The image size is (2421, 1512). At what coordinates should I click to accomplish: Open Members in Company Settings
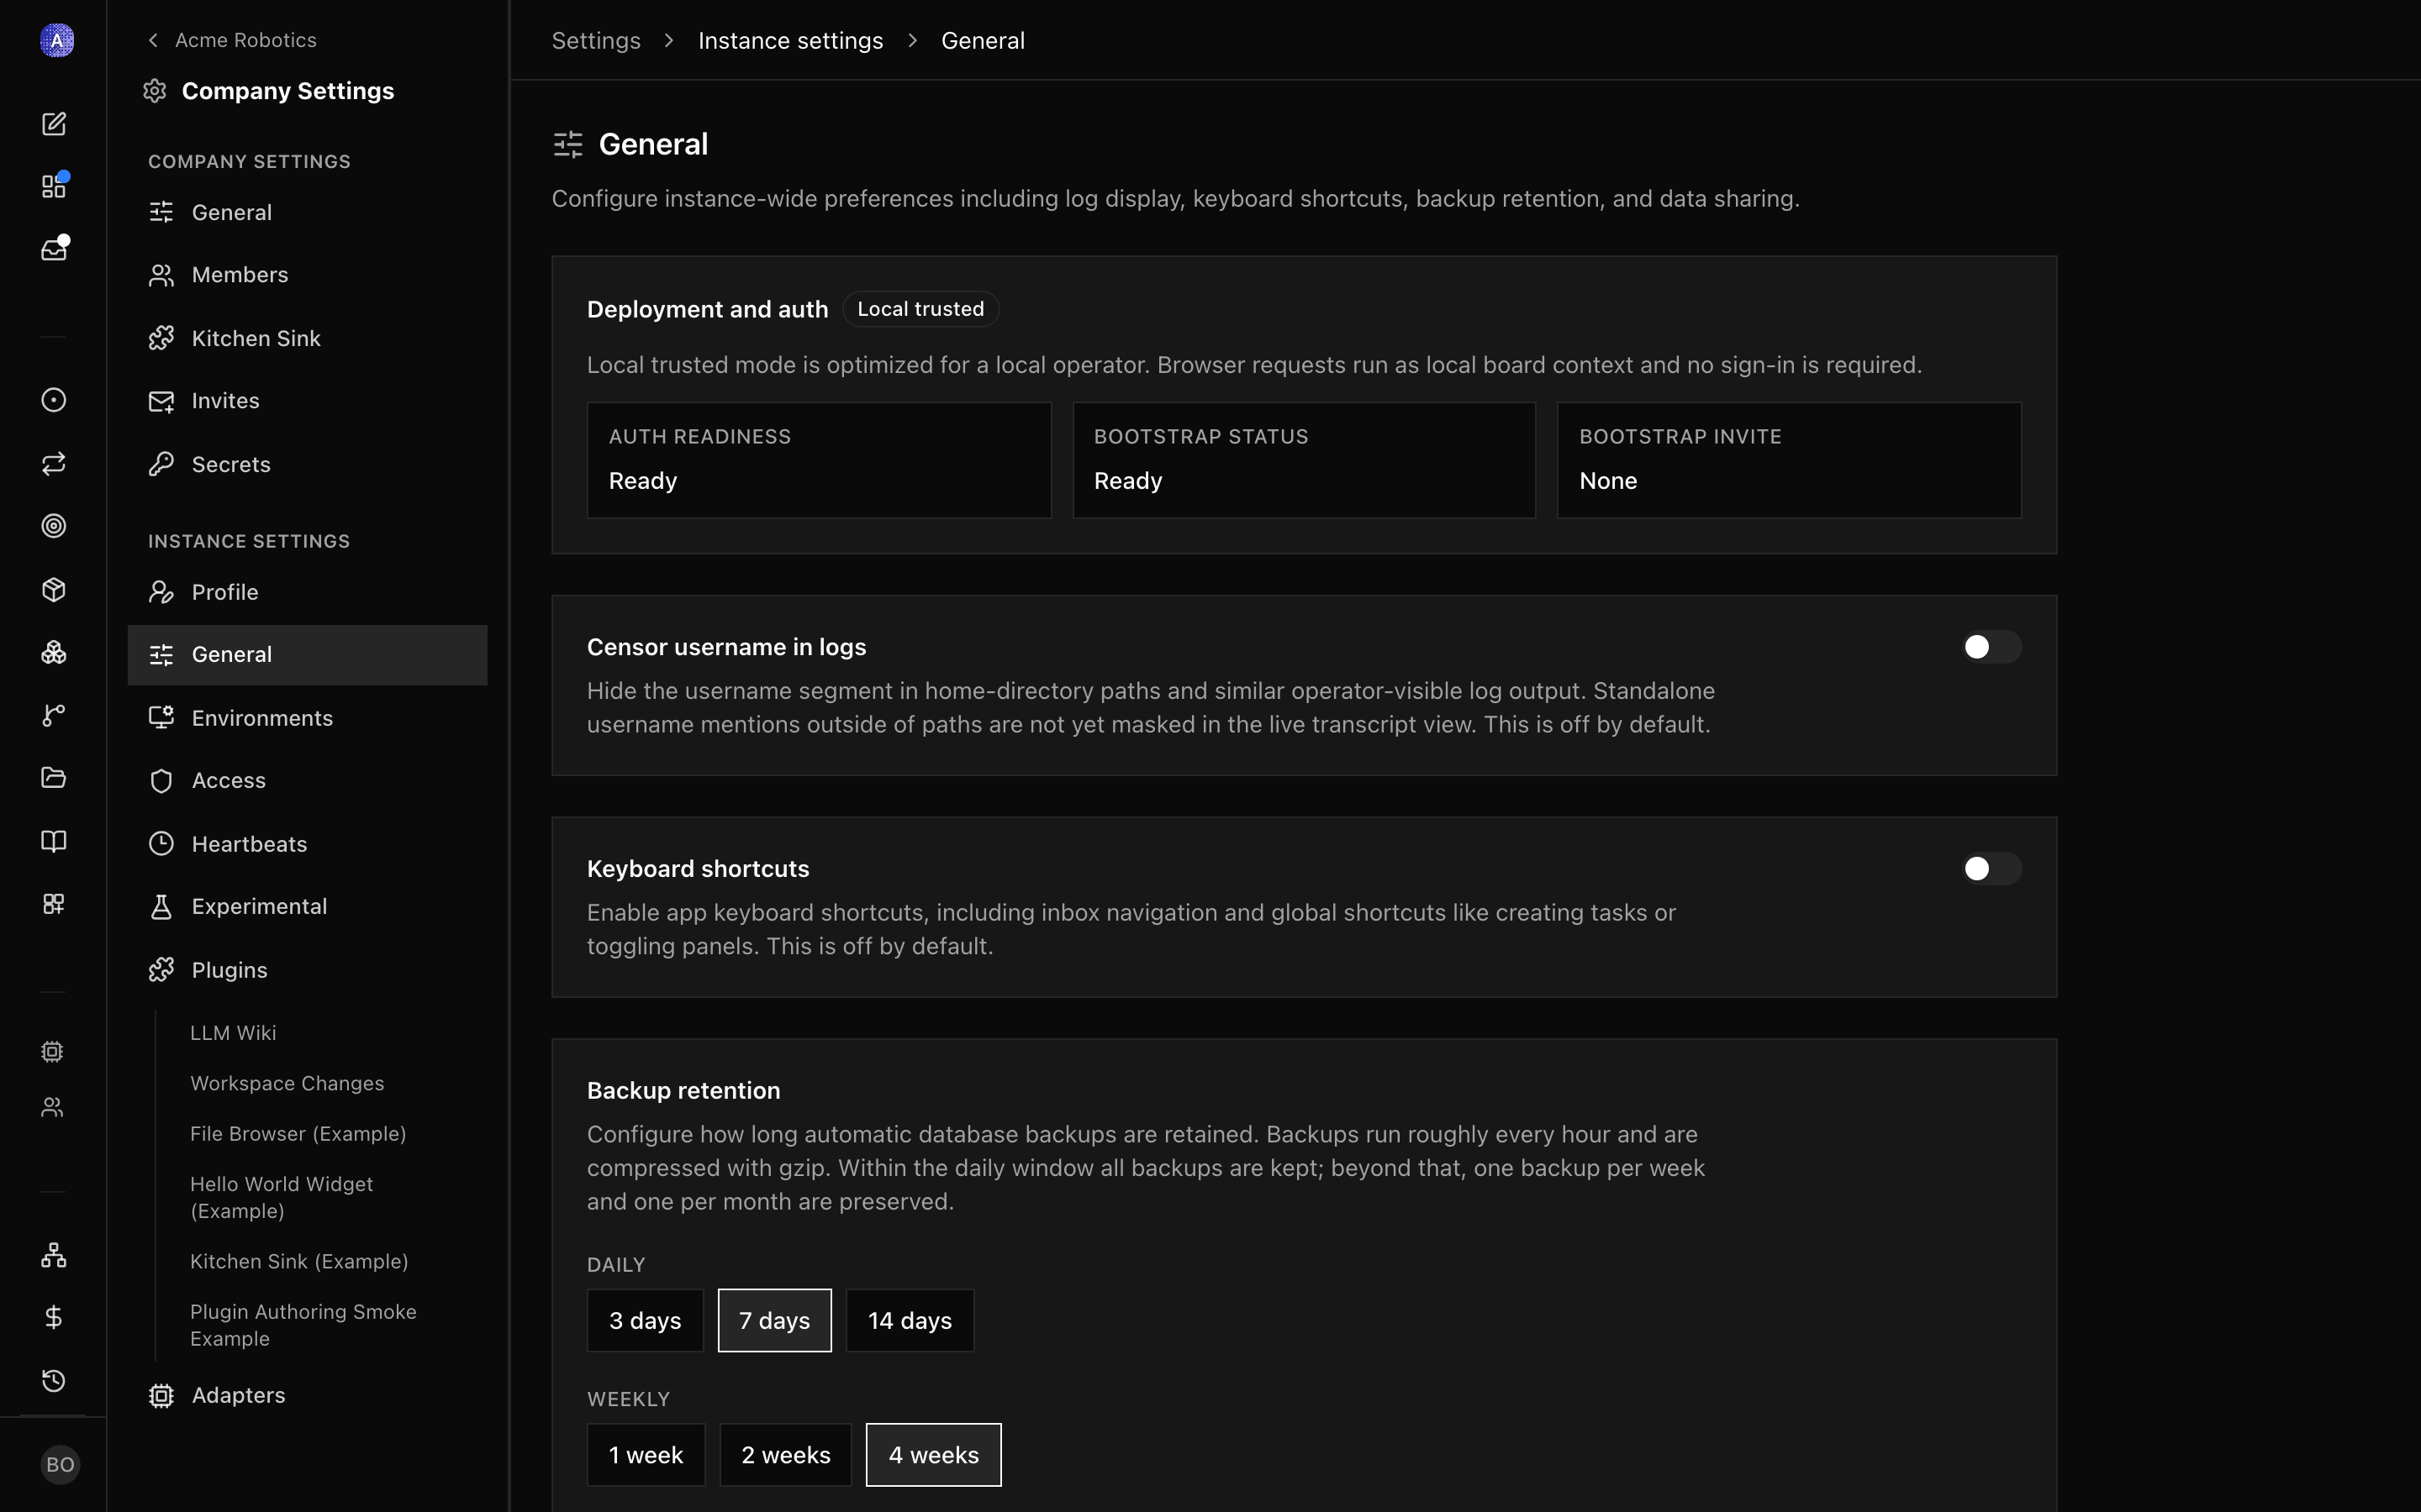click(x=307, y=275)
